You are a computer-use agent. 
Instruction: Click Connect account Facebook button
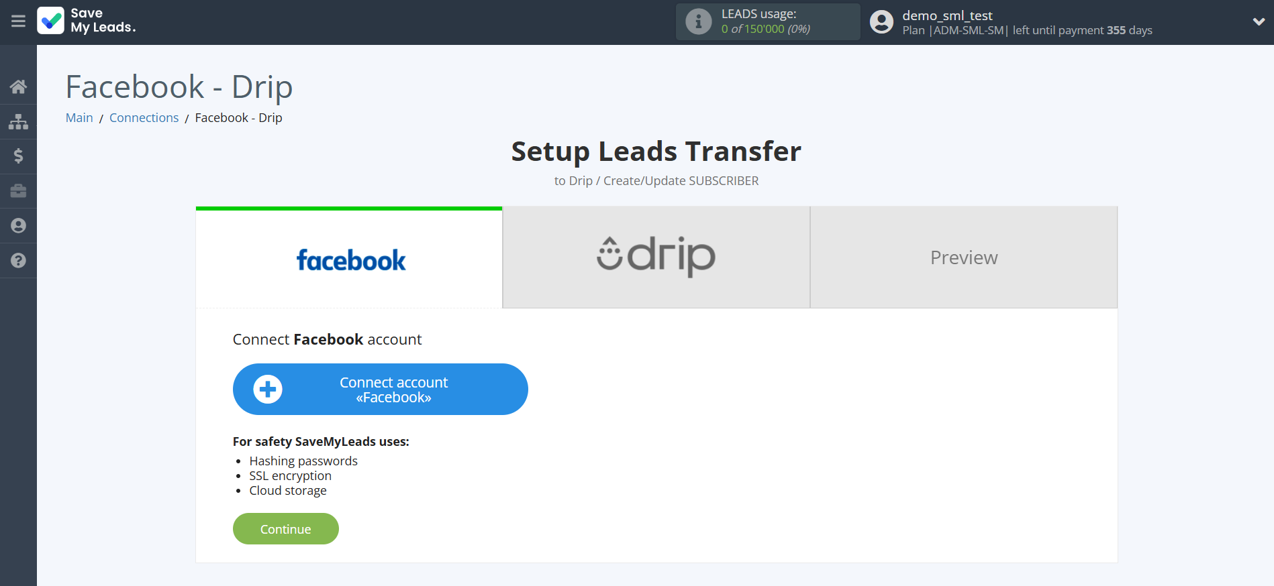coord(393,390)
